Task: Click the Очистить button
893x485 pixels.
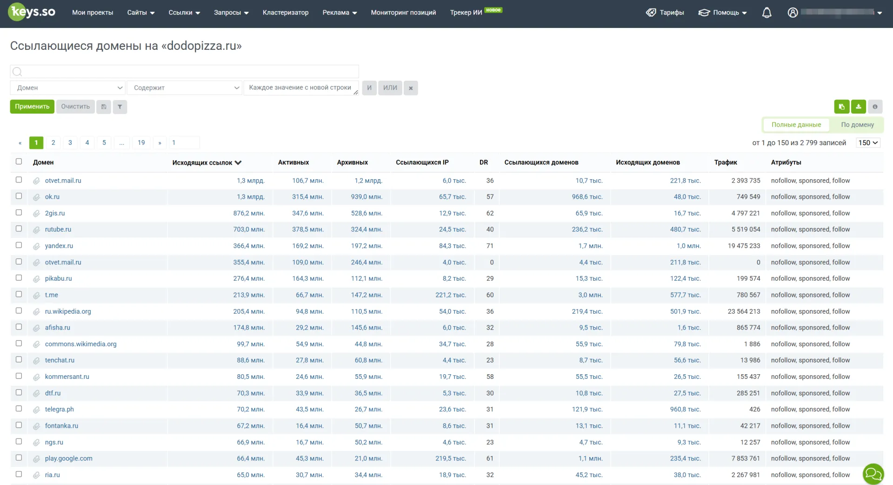Action: 75,107
